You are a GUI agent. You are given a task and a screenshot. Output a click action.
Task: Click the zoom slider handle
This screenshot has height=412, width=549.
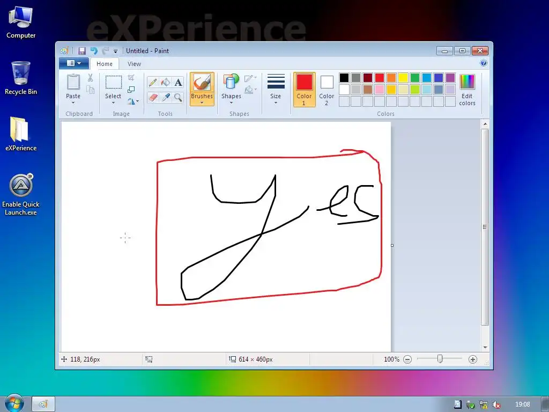440,359
